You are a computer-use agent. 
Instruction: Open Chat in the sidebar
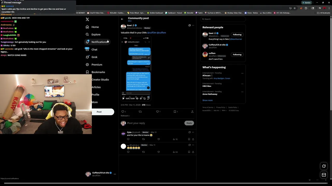click(x=92, y=50)
